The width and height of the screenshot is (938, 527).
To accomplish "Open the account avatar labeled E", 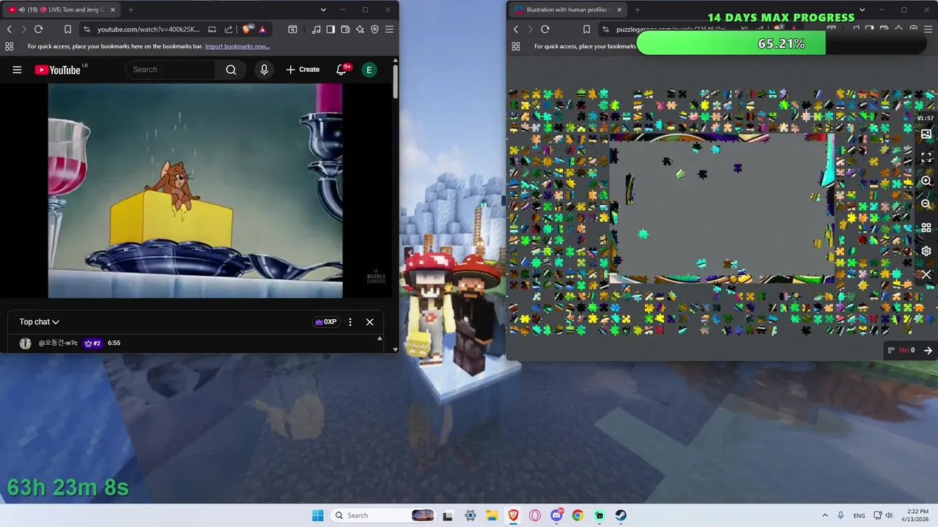I will point(369,70).
